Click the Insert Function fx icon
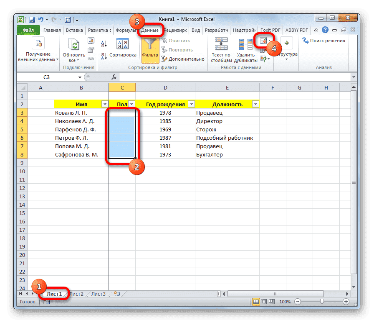Viewport: 374px width, 323px height. coord(114,77)
